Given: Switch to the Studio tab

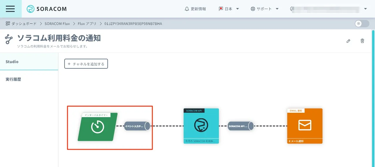Looking at the screenshot, I should click(x=29, y=62).
